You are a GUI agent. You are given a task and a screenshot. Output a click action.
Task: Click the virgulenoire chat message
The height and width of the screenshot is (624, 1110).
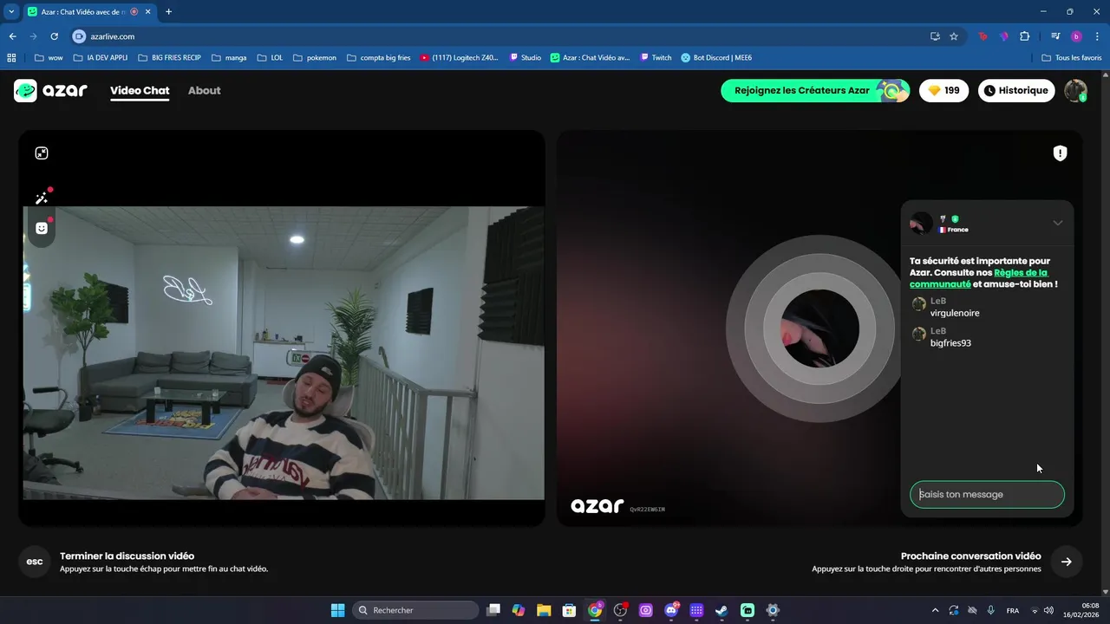955,313
